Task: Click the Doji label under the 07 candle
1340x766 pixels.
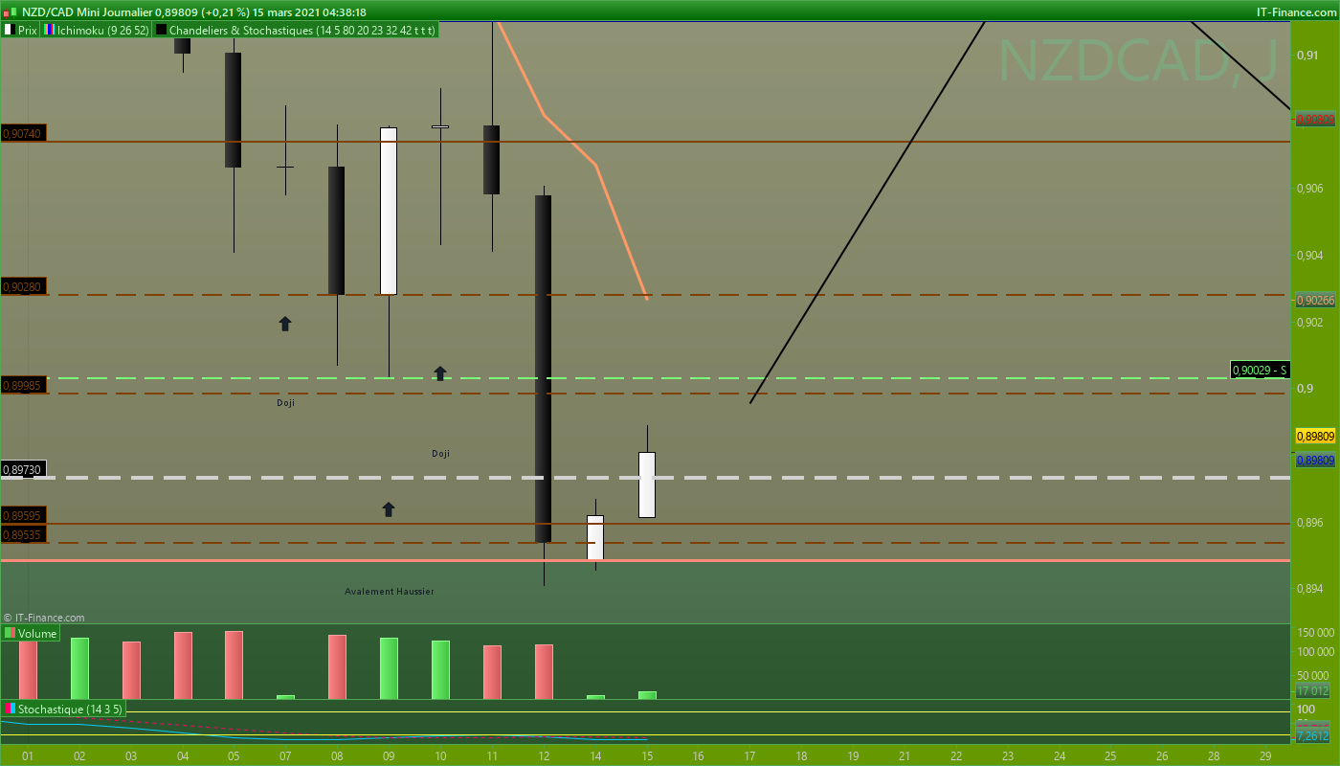Action: point(285,403)
